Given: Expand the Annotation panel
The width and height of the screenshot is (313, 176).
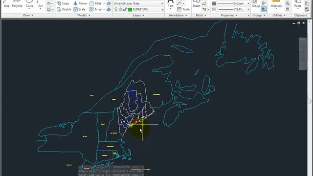Looking at the screenshot, I should 178,15.
